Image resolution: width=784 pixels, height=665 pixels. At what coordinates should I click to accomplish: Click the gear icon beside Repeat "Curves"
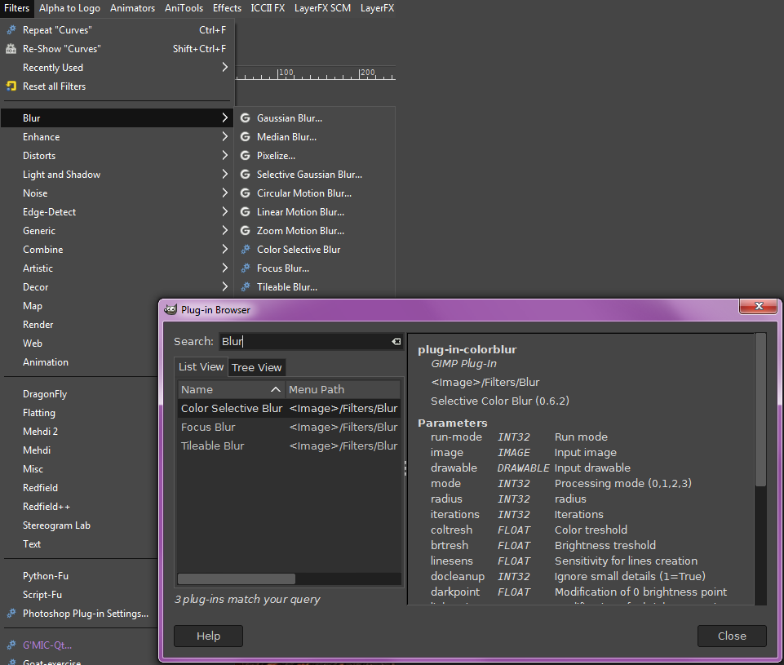pos(11,30)
